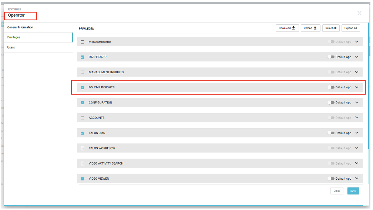373x210 pixels.
Task: Check the TALOS WORKFLOW privilege checkbox
Action: (x=83, y=148)
